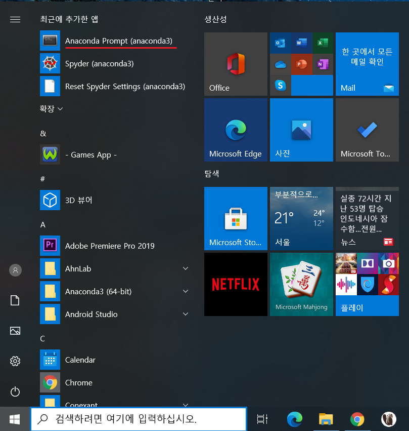Expand the Anaconda3 (64-bit) folder chevron

pyautogui.click(x=186, y=291)
